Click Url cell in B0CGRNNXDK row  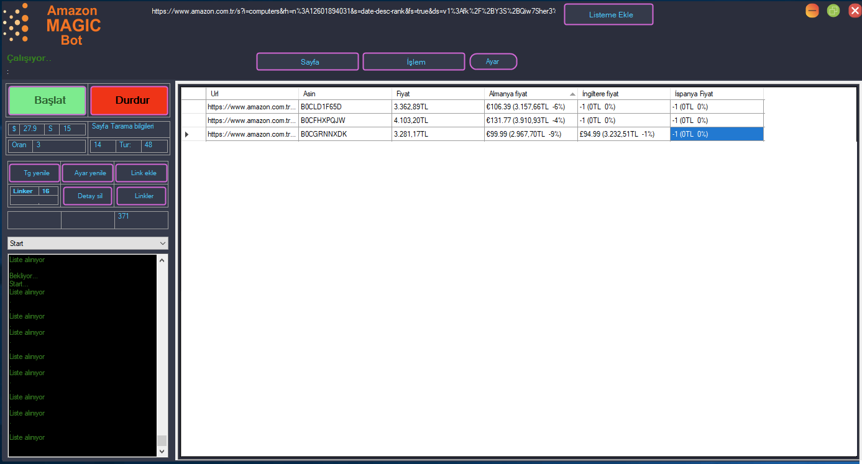(x=252, y=134)
